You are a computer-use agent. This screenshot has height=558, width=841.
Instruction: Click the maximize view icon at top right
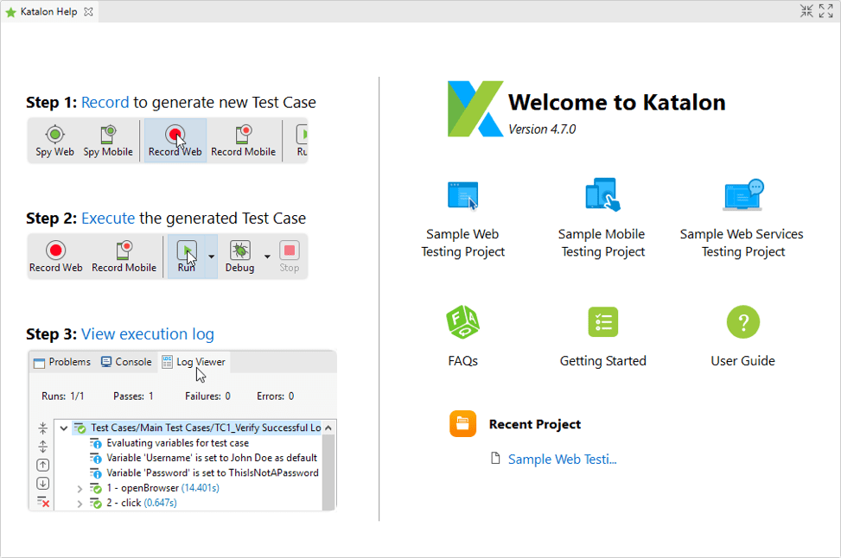pos(826,11)
